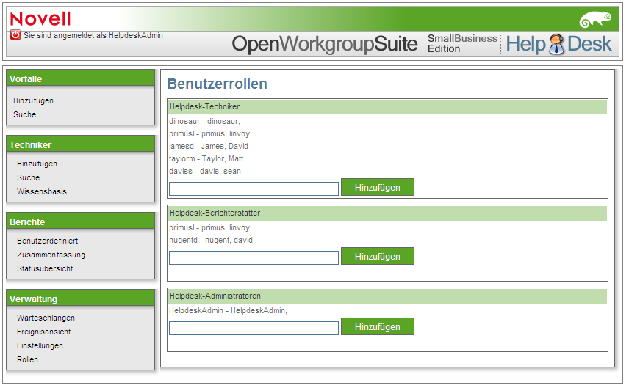Open the Zusammenfassung report
The width and height of the screenshot is (629, 388).
pos(51,255)
